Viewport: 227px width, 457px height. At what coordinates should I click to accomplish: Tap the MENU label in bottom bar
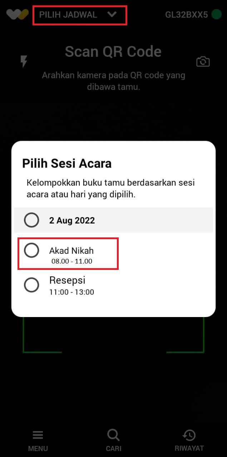point(38,448)
